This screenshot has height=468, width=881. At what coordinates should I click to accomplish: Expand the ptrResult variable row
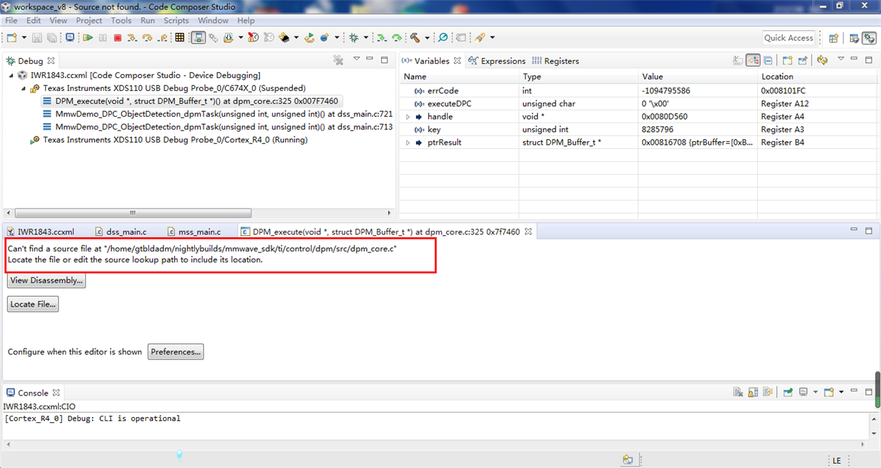click(x=408, y=143)
